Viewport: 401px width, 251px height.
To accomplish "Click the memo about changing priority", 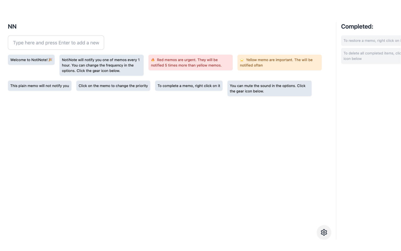I will click(113, 86).
